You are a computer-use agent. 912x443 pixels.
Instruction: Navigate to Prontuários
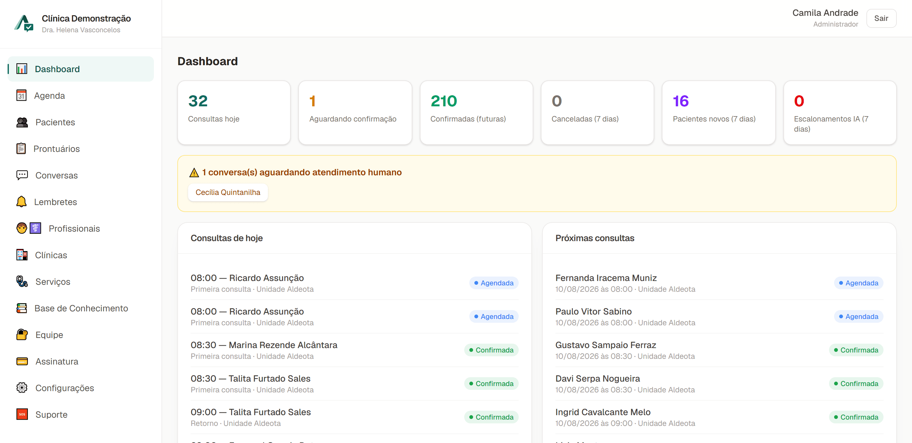click(x=81, y=149)
